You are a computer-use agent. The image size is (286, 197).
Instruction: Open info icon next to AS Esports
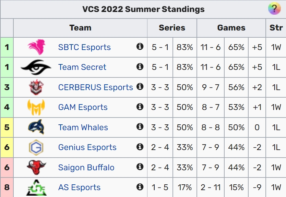pos(140,187)
